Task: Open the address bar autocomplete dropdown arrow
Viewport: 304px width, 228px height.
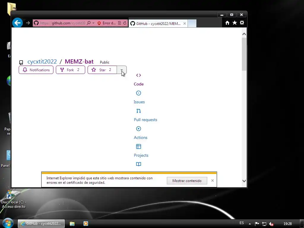Action: click(x=93, y=23)
